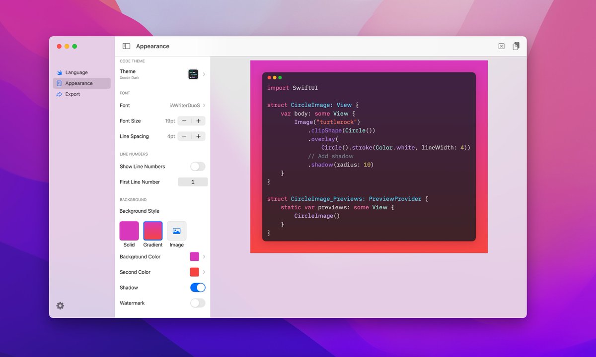Viewport: 596px width, 357px height.
Task: Enable the Watermark switch
Action: coord(198,303)
